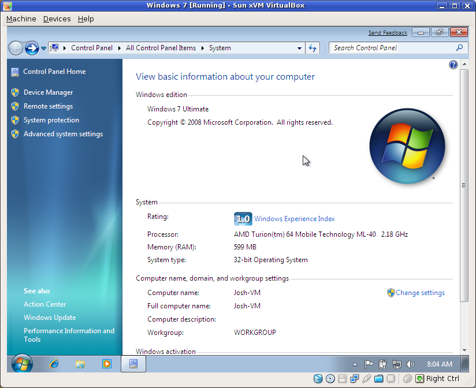Show hidden system tray icons

[355, 364]
